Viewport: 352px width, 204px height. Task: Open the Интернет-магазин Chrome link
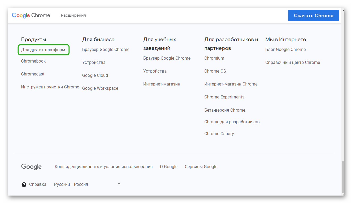point(231,84)
